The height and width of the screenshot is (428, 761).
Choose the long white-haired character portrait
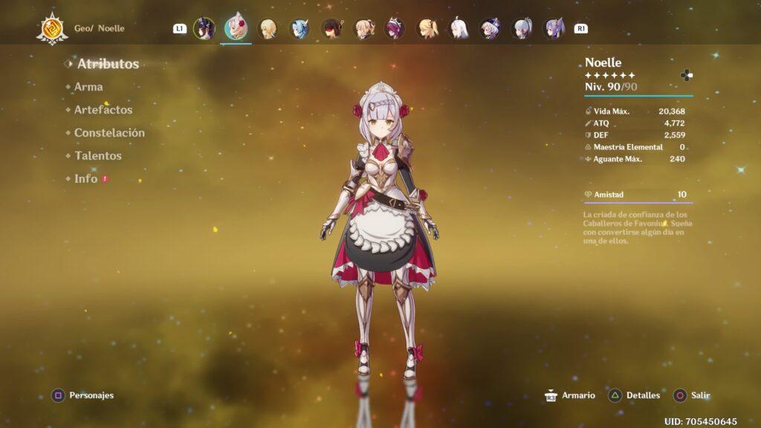click(459, 29)
